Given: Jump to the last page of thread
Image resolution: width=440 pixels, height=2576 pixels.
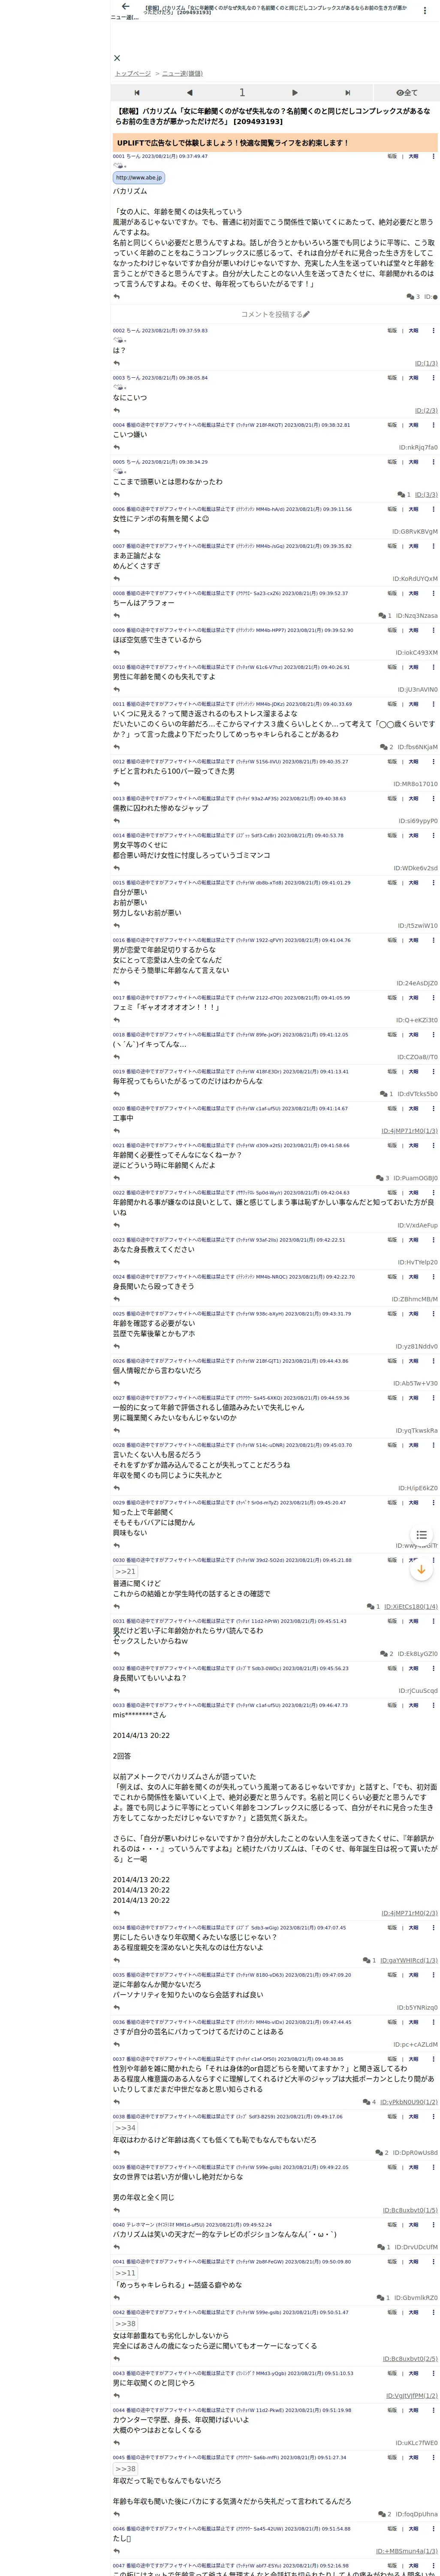Looking at the screenshot, I should (x=347, y=93).
